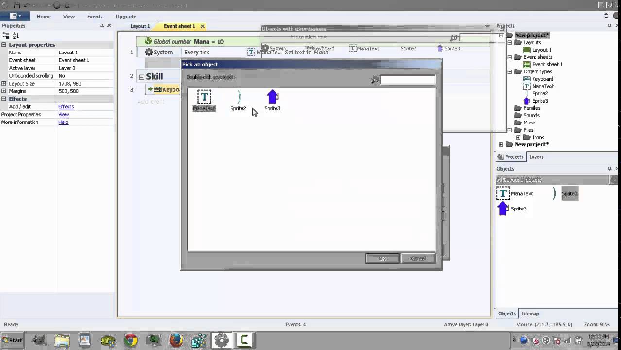Open the Home ribbon tab

tap(44, 17)
